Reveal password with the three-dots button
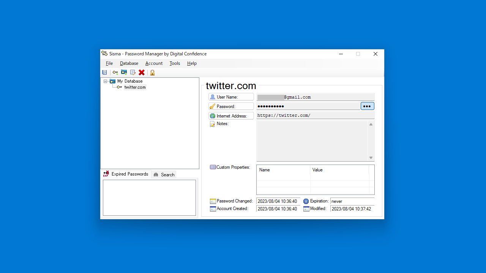486x273 pixels. [367, 106]
